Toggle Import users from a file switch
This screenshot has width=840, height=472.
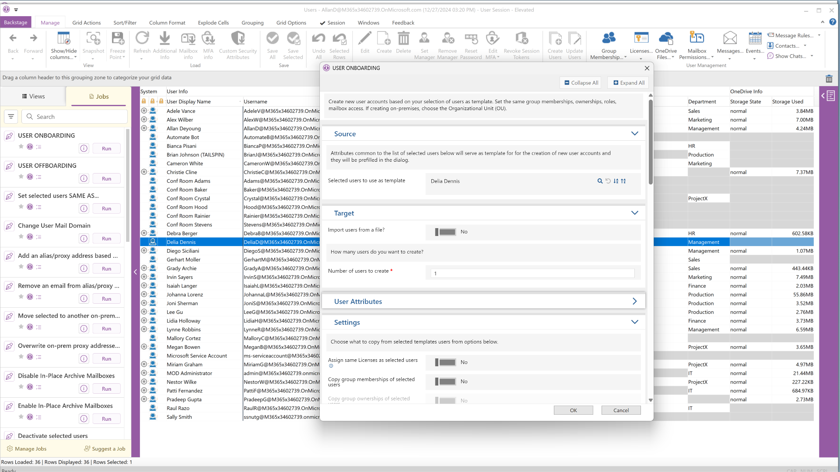445,232
